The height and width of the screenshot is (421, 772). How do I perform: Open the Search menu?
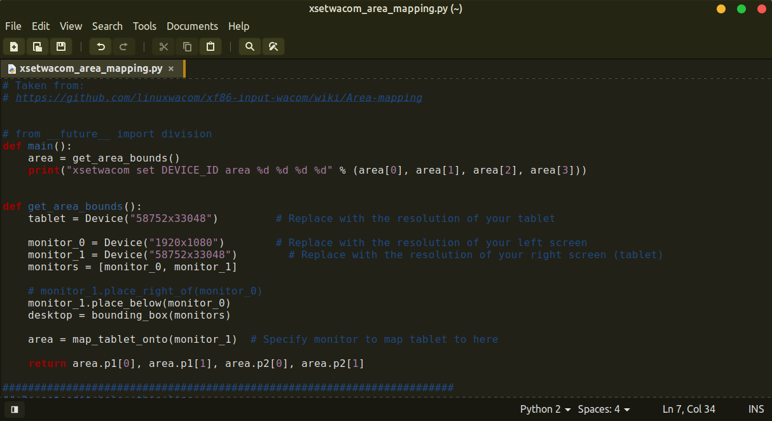point(107,26)
